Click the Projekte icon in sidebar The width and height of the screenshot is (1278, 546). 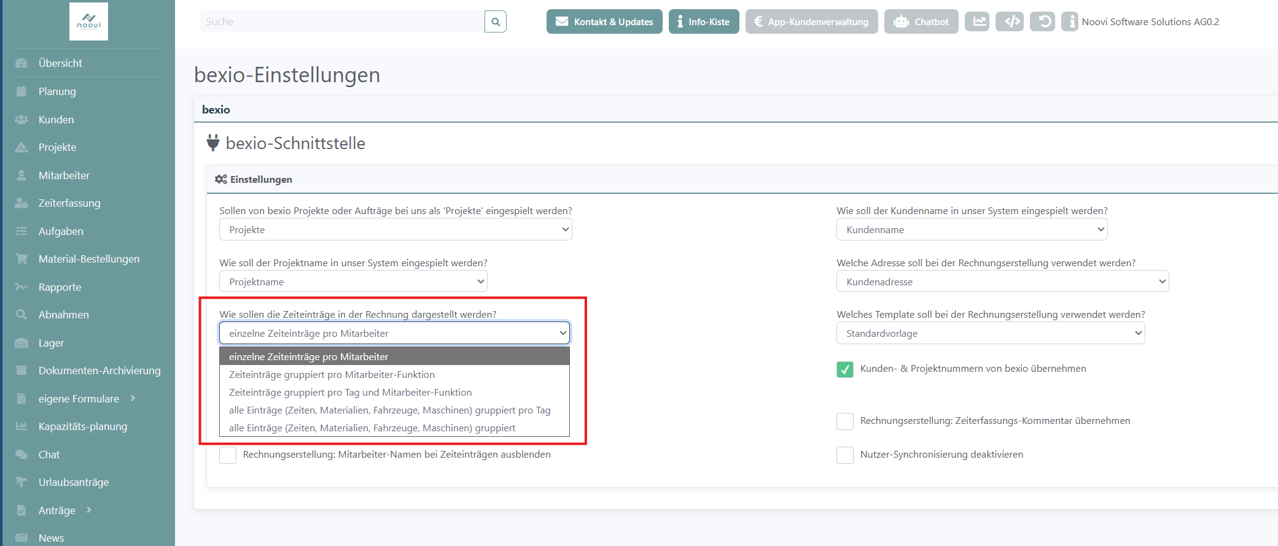point(21,147)
